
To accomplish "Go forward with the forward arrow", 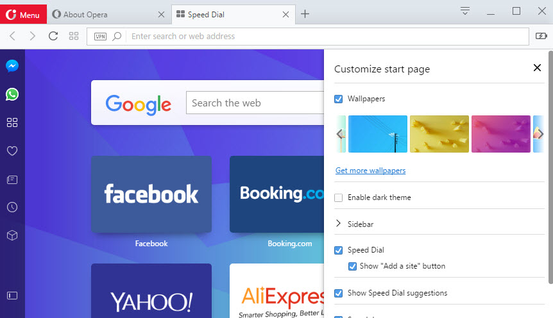I will (x=33, y=36).
